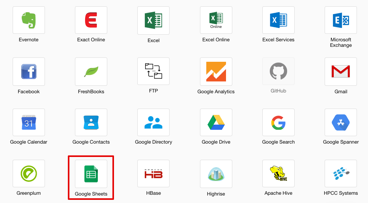Choose the Facebook connector icon
Image resolution: width=368 pixels, height=203 pixels.
tap(29, 72)
